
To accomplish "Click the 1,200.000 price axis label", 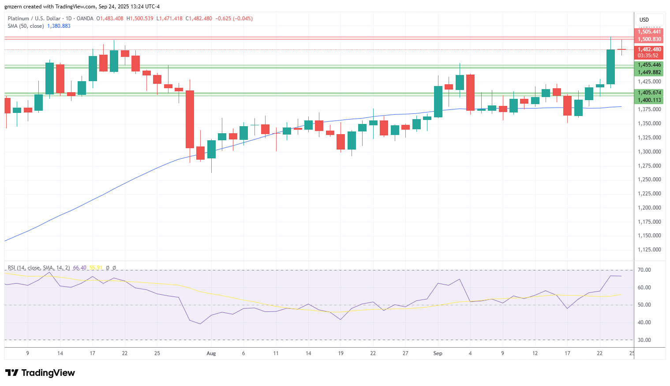I will coord(649,208).
